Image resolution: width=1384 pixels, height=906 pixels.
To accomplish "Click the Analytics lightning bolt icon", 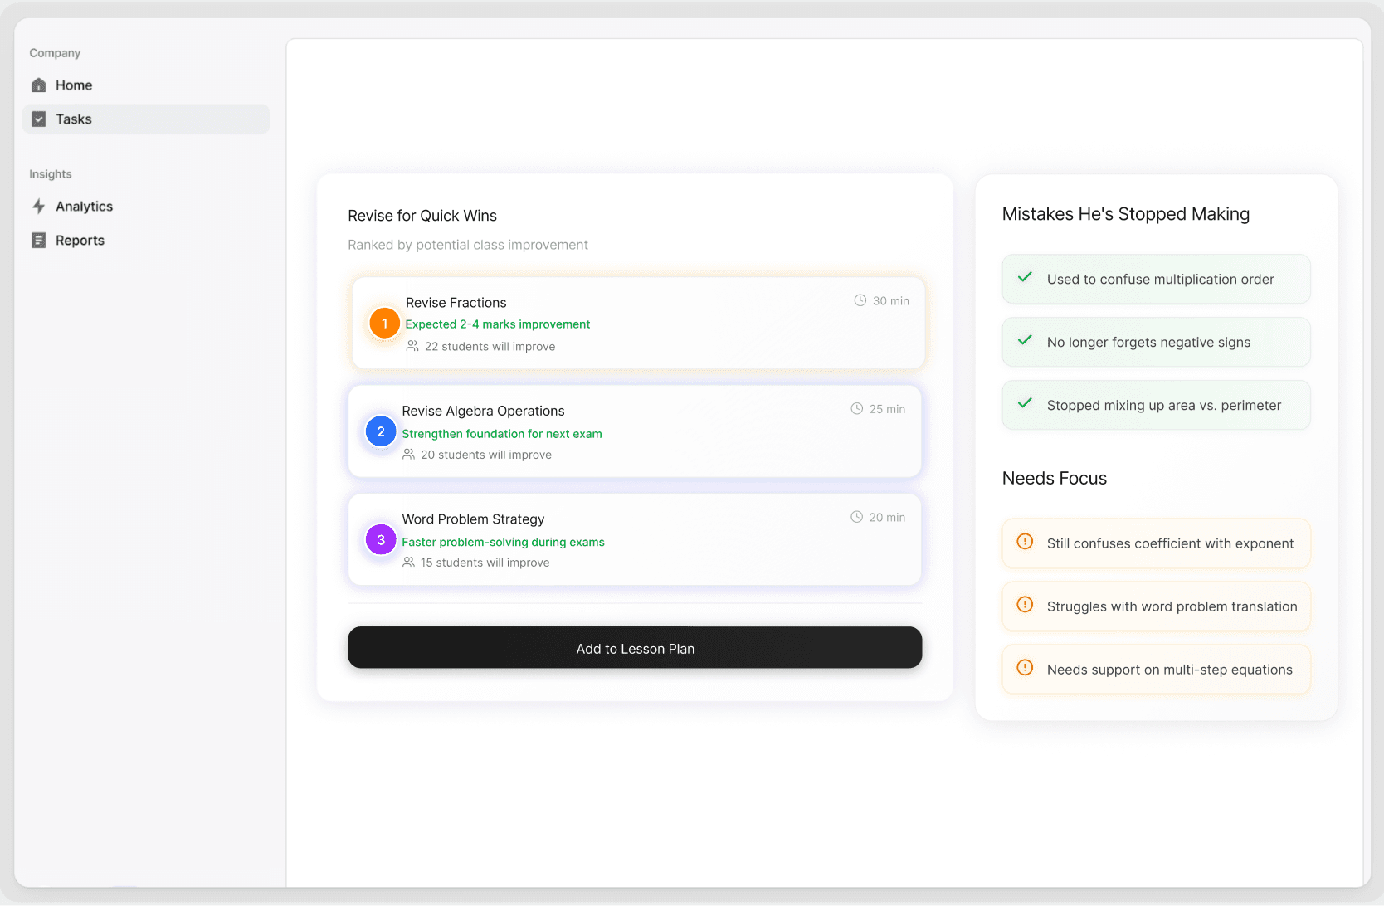I will pyautogui.click(x=38, y=207).
